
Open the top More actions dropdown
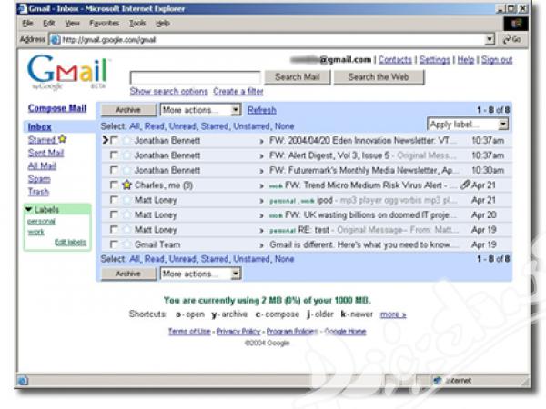pos(200,110)
